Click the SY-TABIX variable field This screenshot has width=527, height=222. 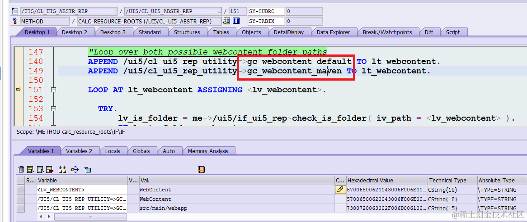point(266,22)
